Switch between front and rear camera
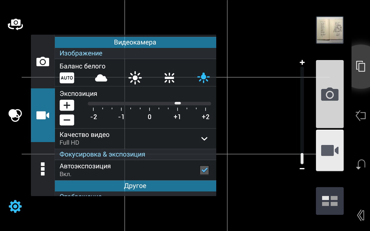 15,24
